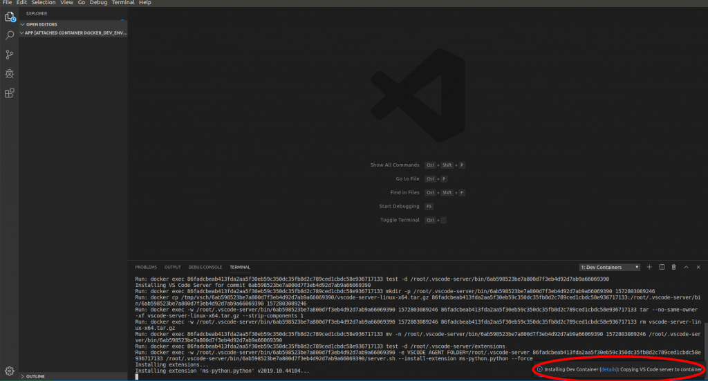The height and width of the screenshot is (381, 708).
Task: Switch to the Output tab
Action: coord(172,267)
